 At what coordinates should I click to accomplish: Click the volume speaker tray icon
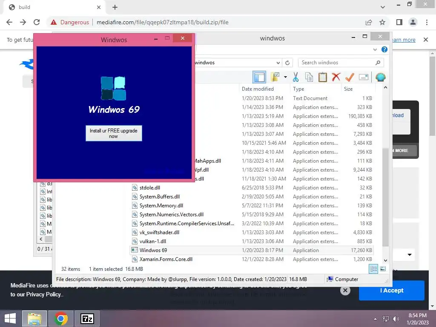coord(396,319)
